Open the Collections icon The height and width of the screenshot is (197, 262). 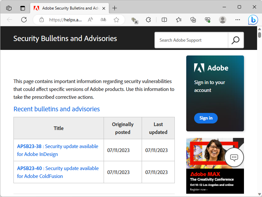pos(193,20)
